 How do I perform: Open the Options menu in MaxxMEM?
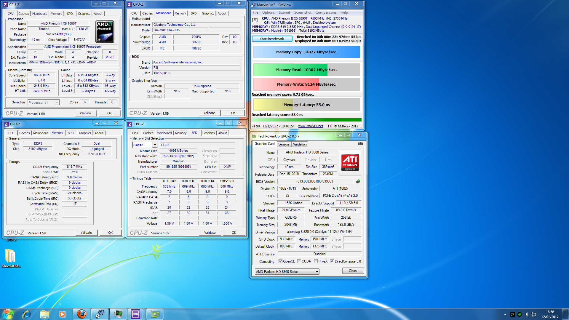(x=268, y=12)
